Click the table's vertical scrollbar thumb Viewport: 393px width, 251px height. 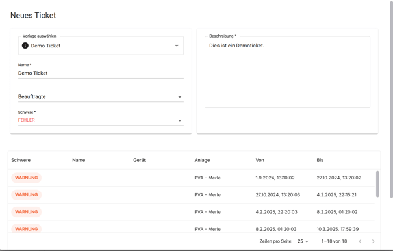click(x=377, y=184)
